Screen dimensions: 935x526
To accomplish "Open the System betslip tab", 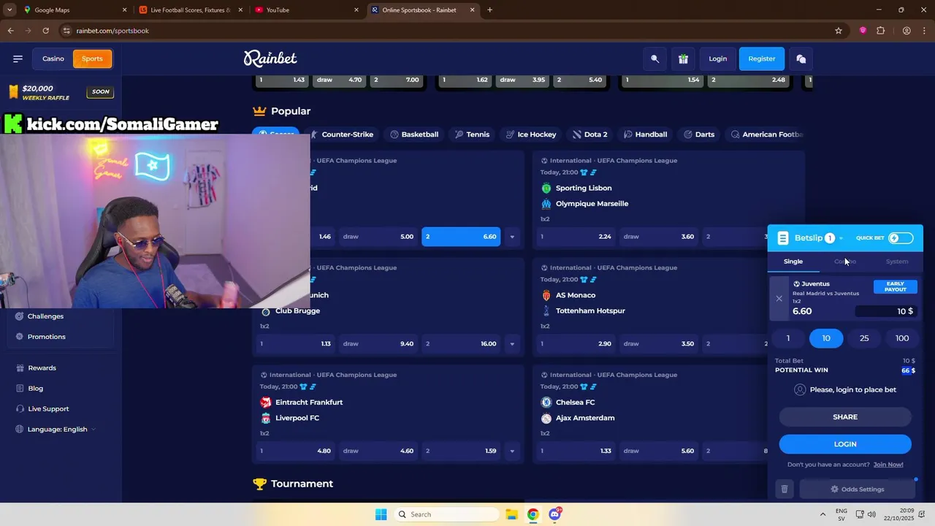I will [897, 262].
